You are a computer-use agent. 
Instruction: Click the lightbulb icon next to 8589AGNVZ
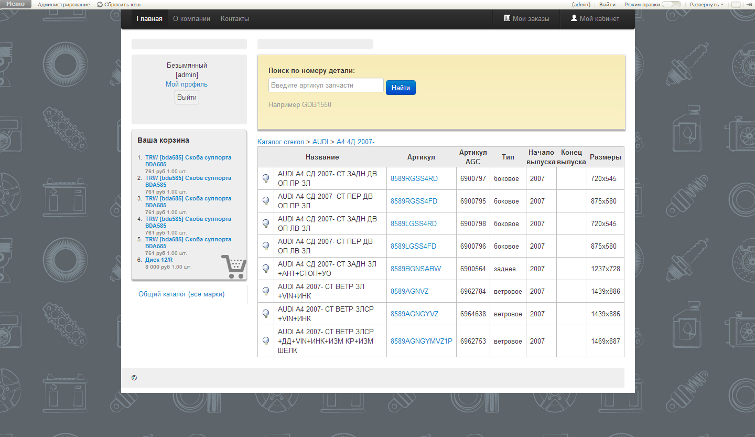click(266, 291)
